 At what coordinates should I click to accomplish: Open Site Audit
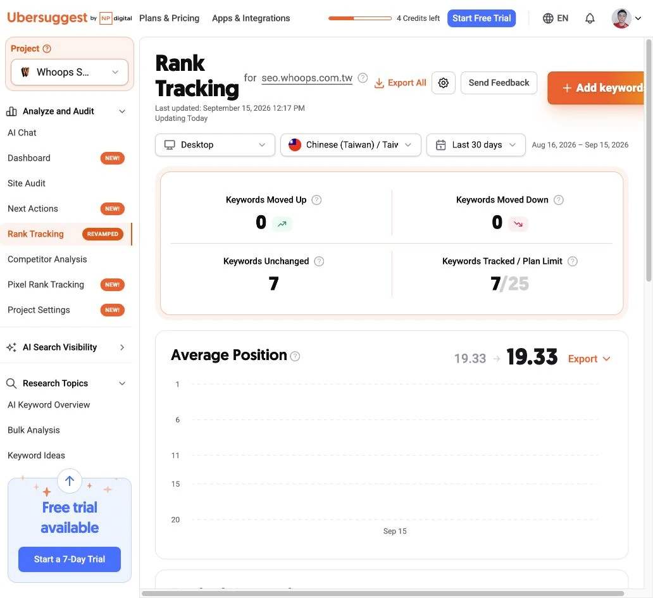(x=26, y=184)
